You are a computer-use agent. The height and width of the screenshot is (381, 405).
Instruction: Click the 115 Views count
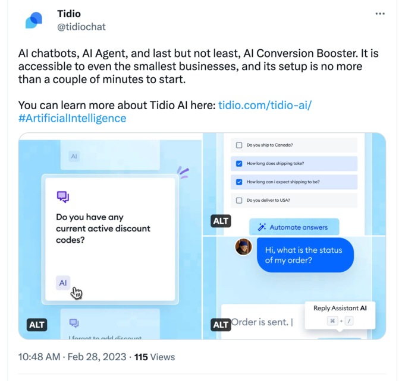pos(154,357)
